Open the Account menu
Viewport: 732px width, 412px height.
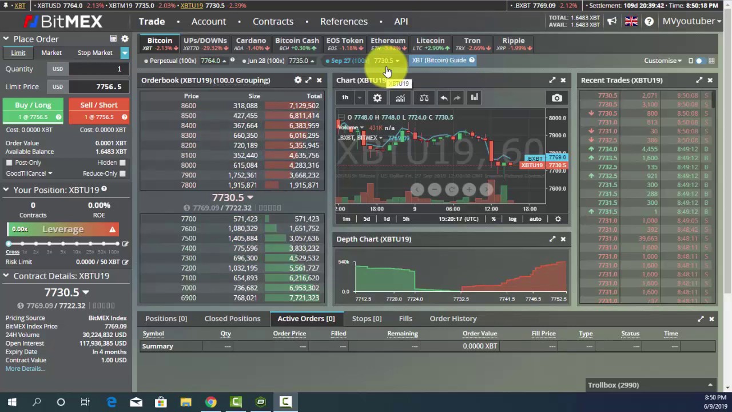click(x=209, y=21)
